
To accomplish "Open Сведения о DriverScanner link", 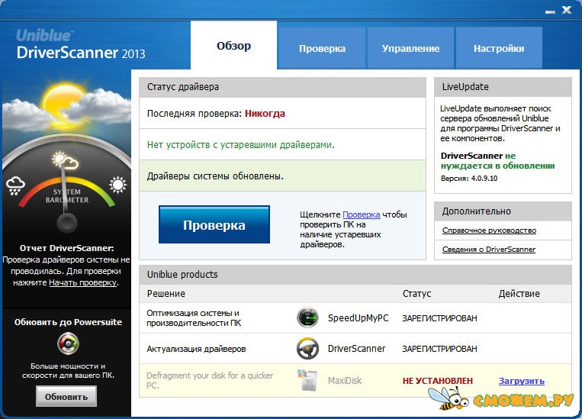I will (489, 250).
